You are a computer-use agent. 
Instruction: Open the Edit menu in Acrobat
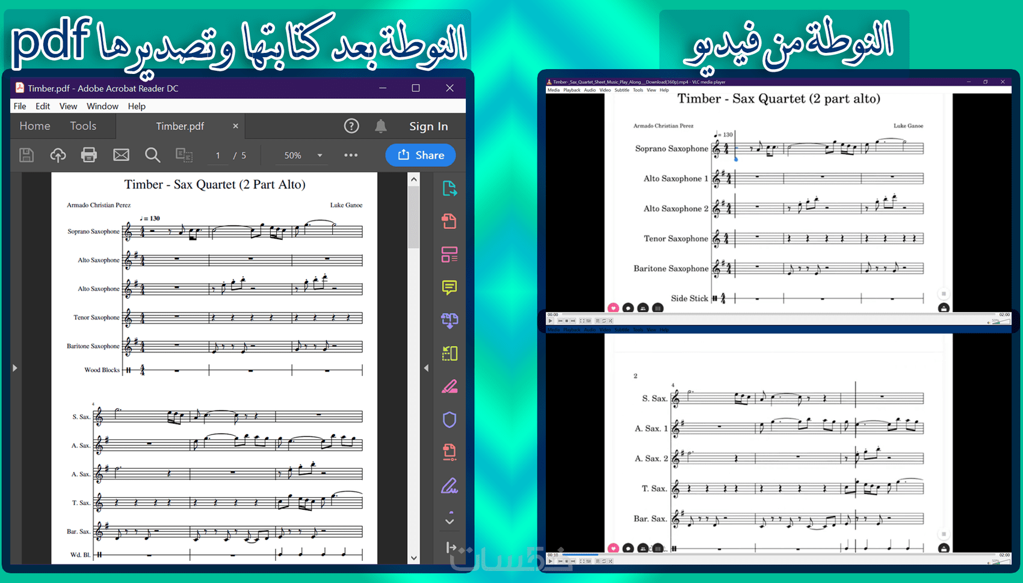[x=43, y=106]
